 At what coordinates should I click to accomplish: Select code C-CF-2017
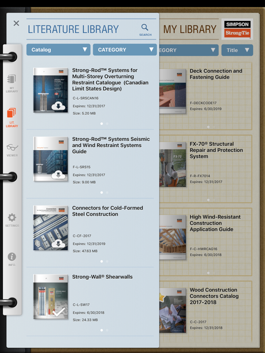click(x=82, y=236)
